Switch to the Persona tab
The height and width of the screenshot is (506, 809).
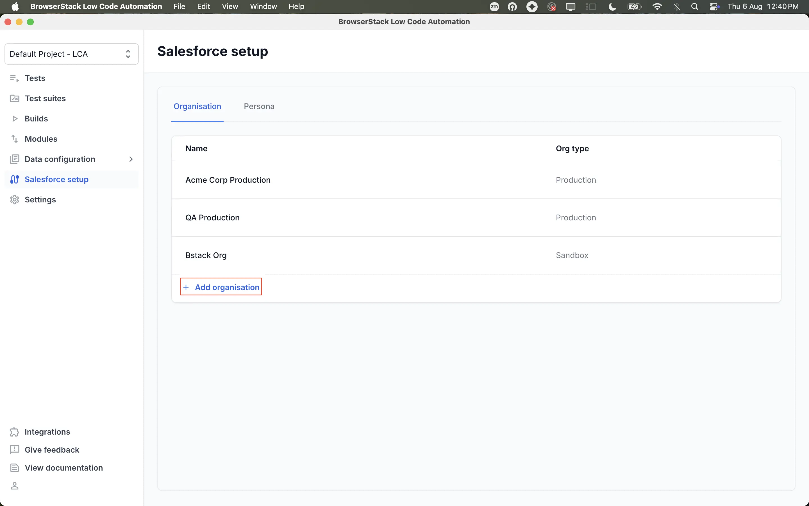point(259,107)
